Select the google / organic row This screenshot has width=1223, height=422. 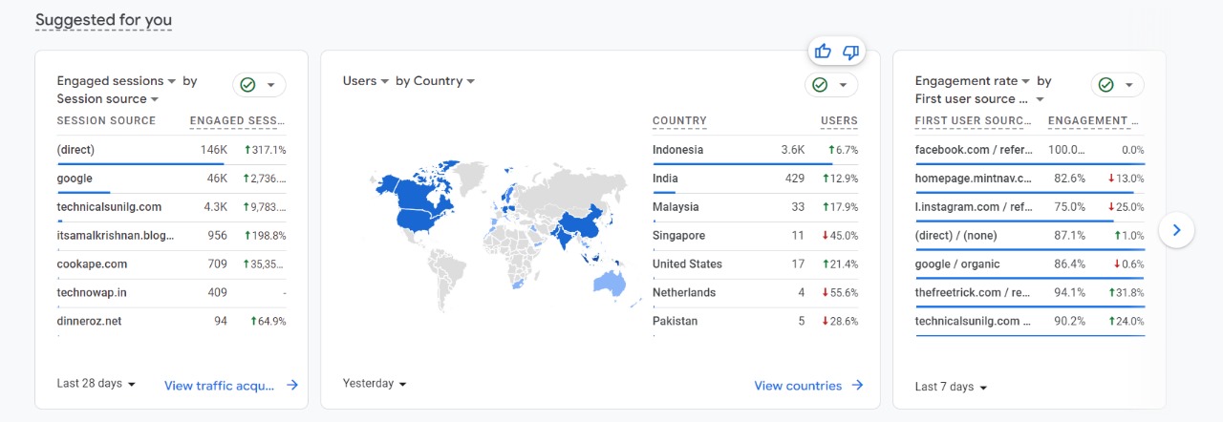(x=1030, y=264)
